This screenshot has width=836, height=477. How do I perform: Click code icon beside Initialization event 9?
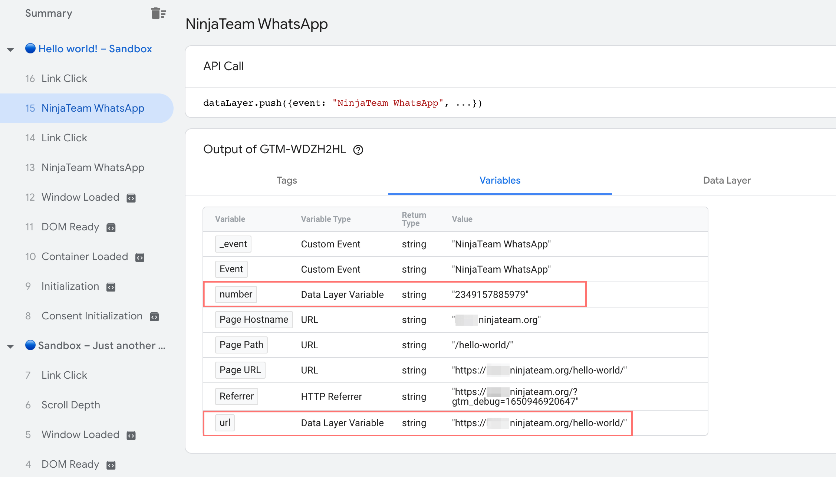coord(111,287)
